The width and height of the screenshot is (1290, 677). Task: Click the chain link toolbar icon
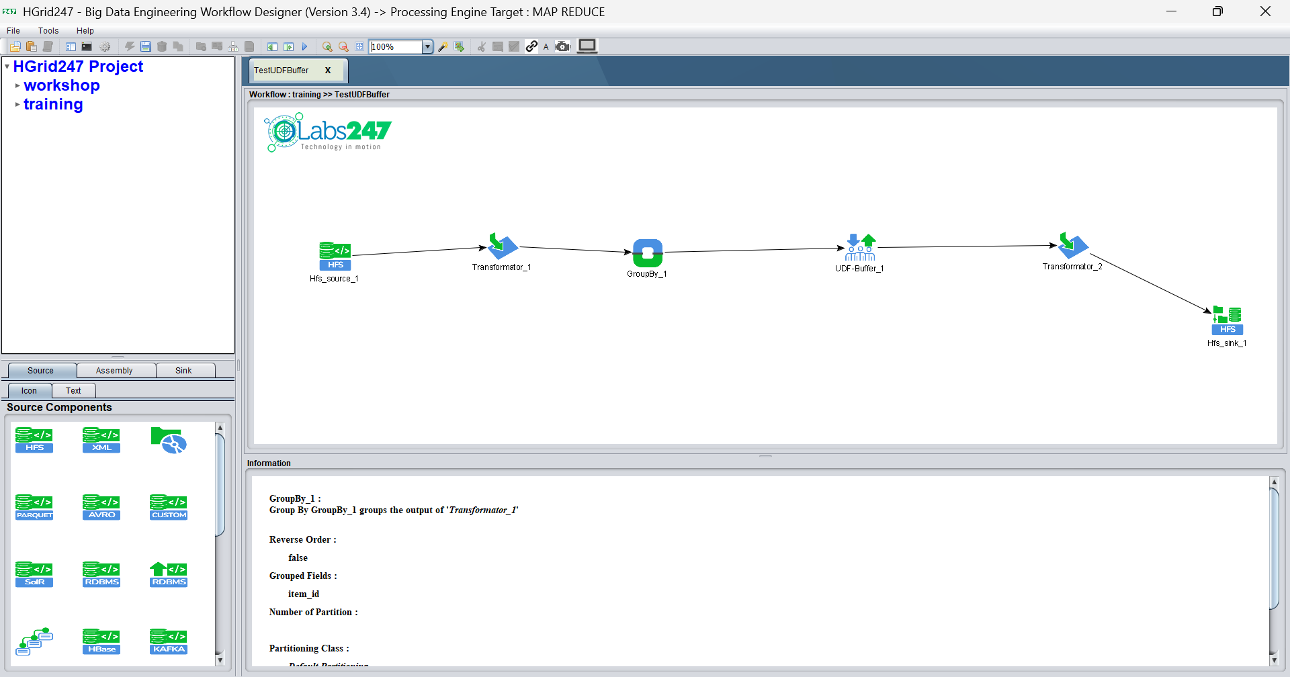click(531, 46)
